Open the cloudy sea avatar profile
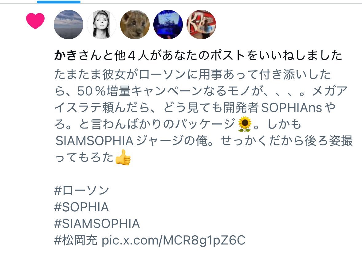 (x=69, y=25)
